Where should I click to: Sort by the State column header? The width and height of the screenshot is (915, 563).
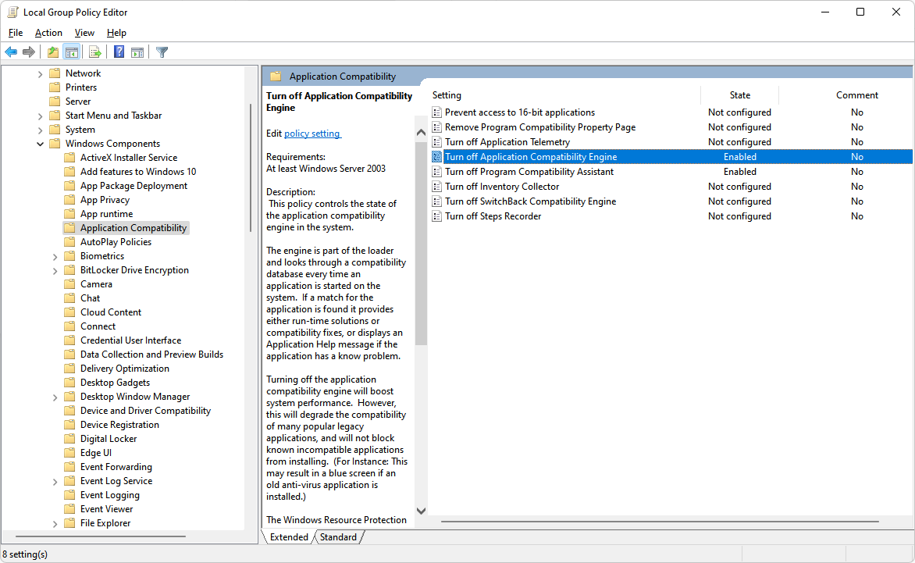(740, 95)
